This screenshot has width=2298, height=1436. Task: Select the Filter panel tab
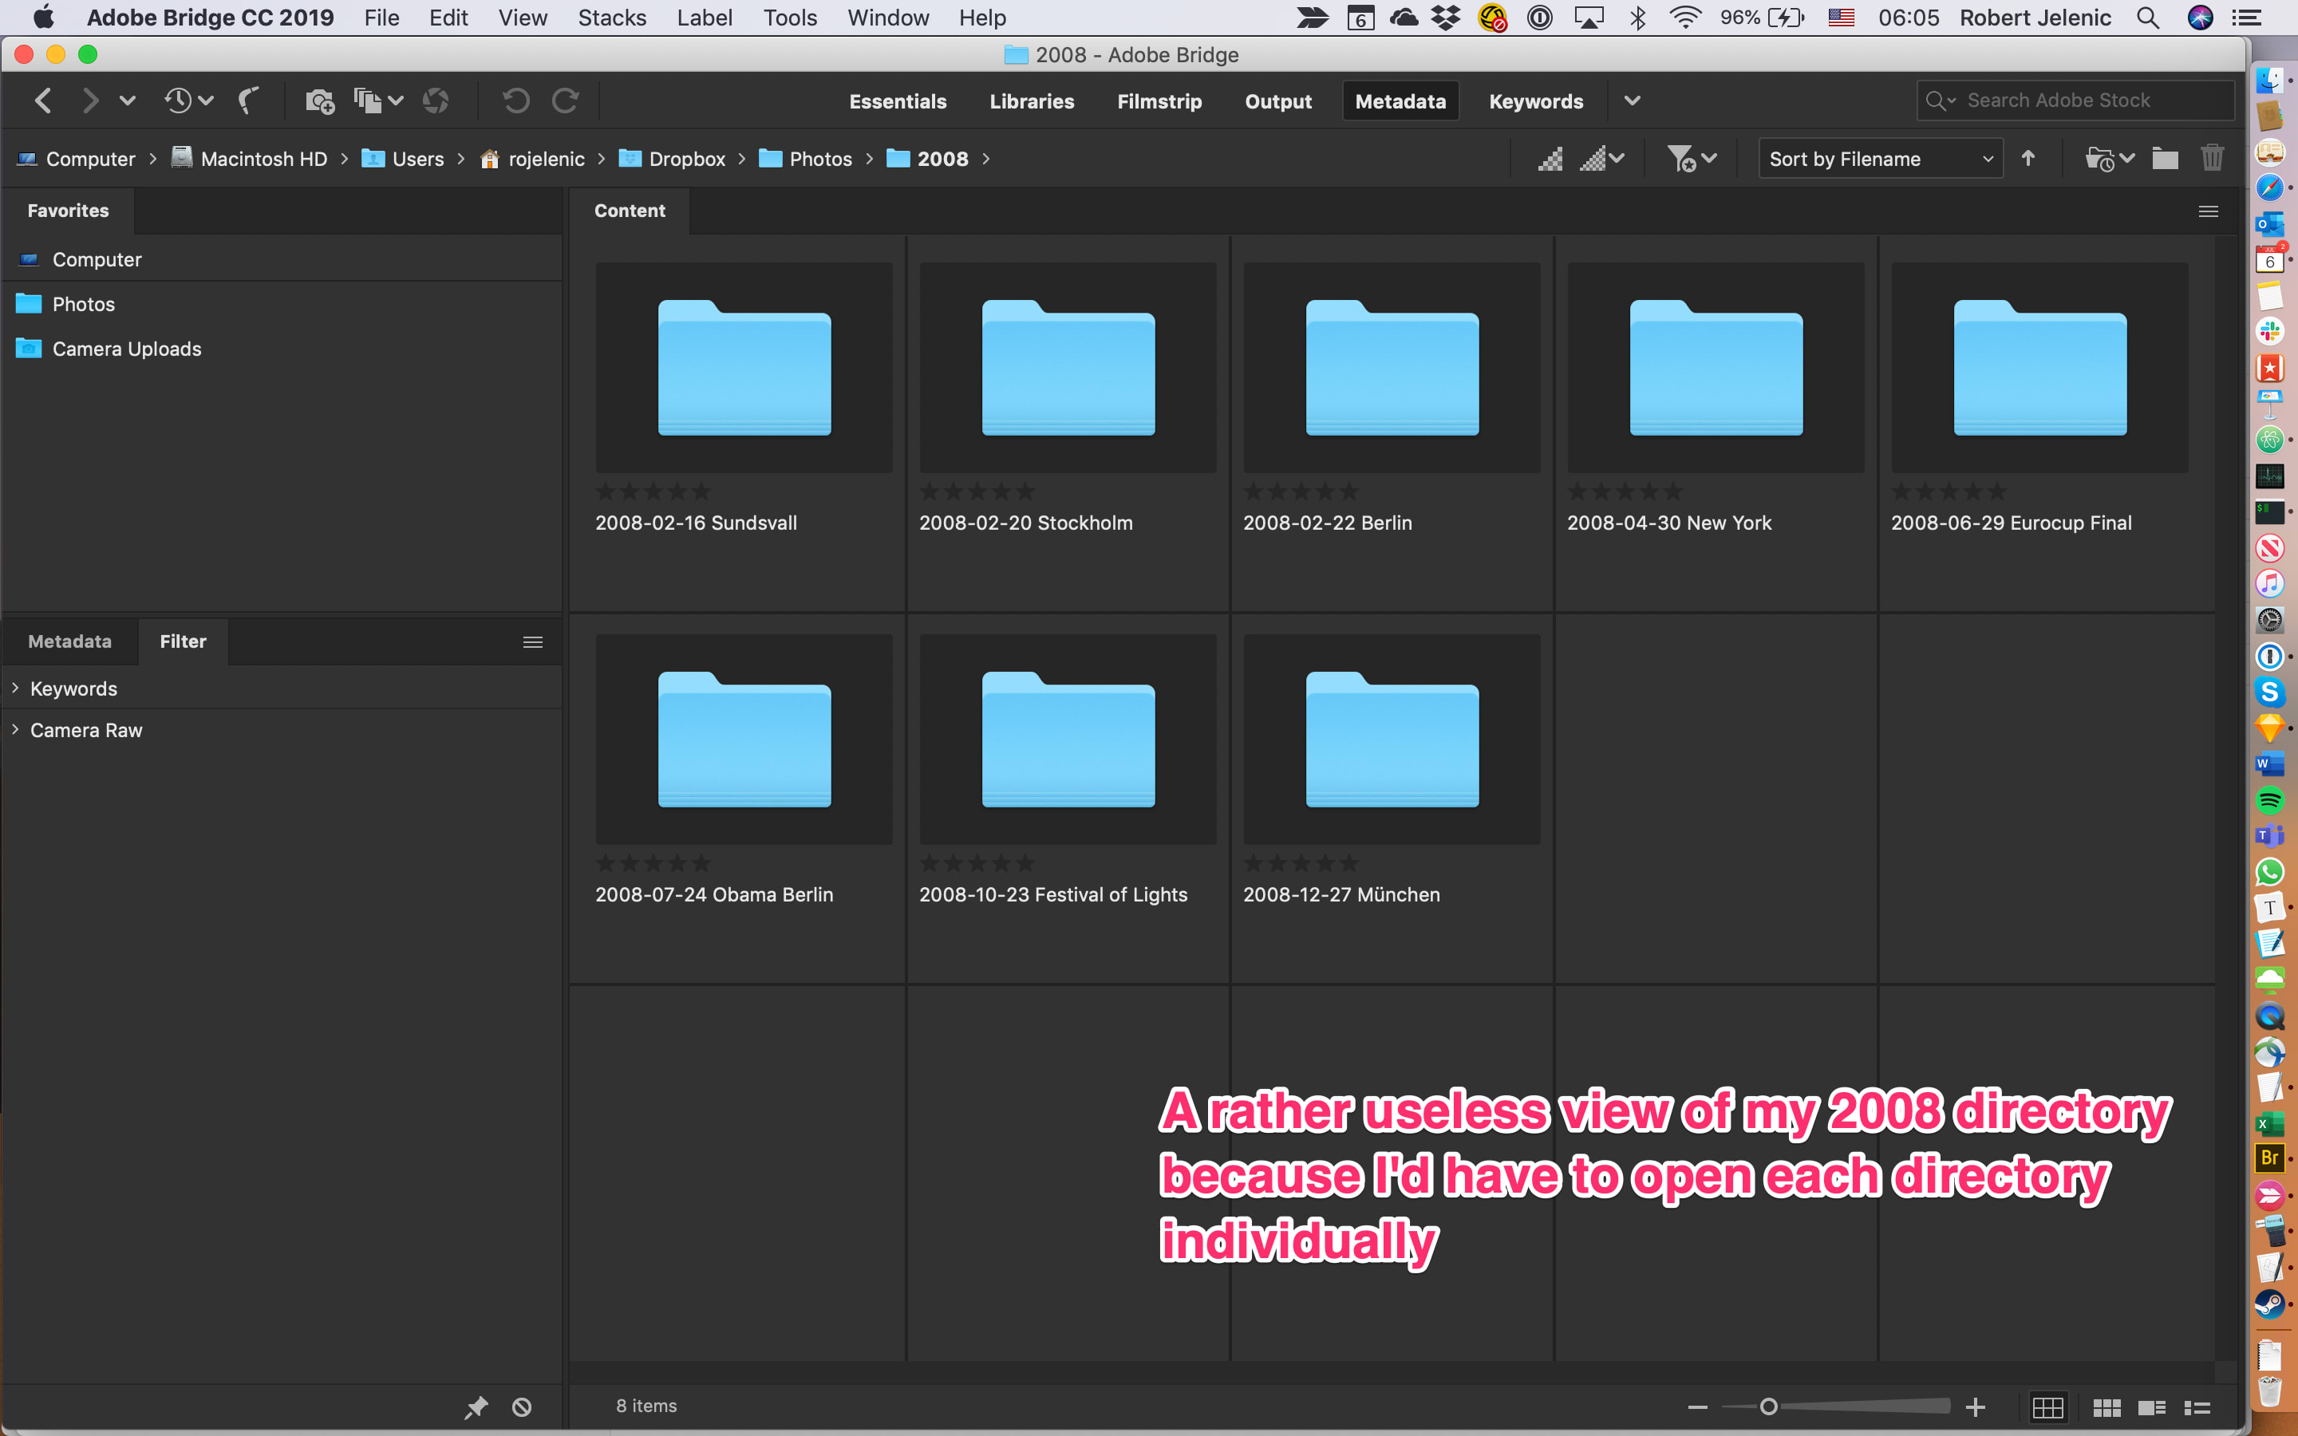click(182, 641)
